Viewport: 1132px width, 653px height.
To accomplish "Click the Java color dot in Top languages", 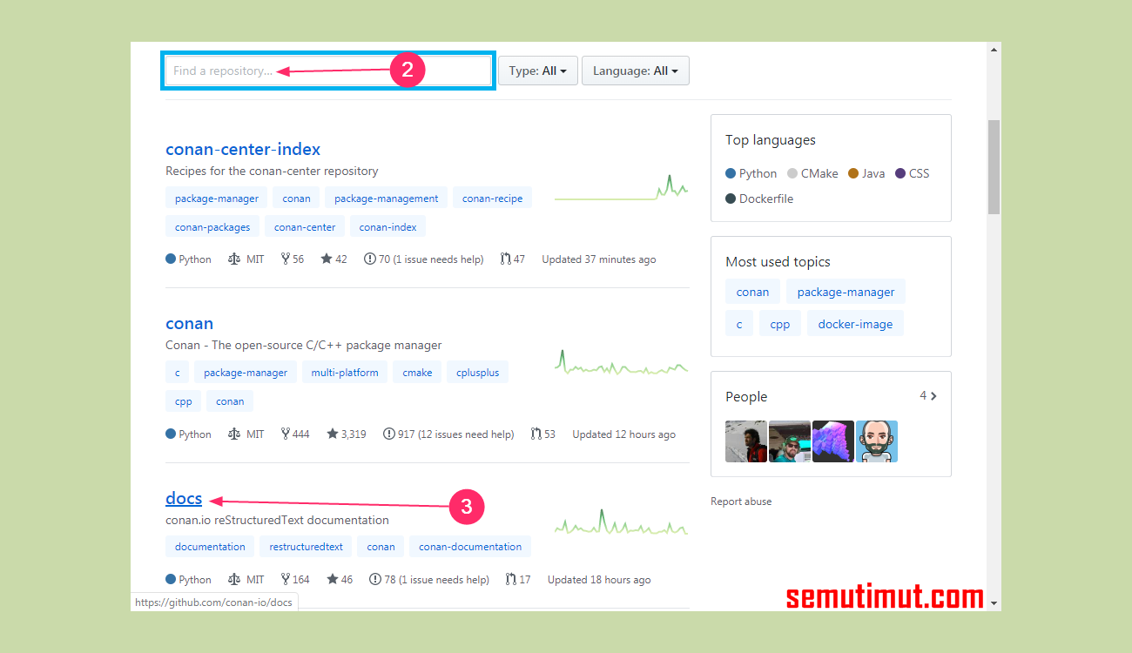I will pos(852,172).
